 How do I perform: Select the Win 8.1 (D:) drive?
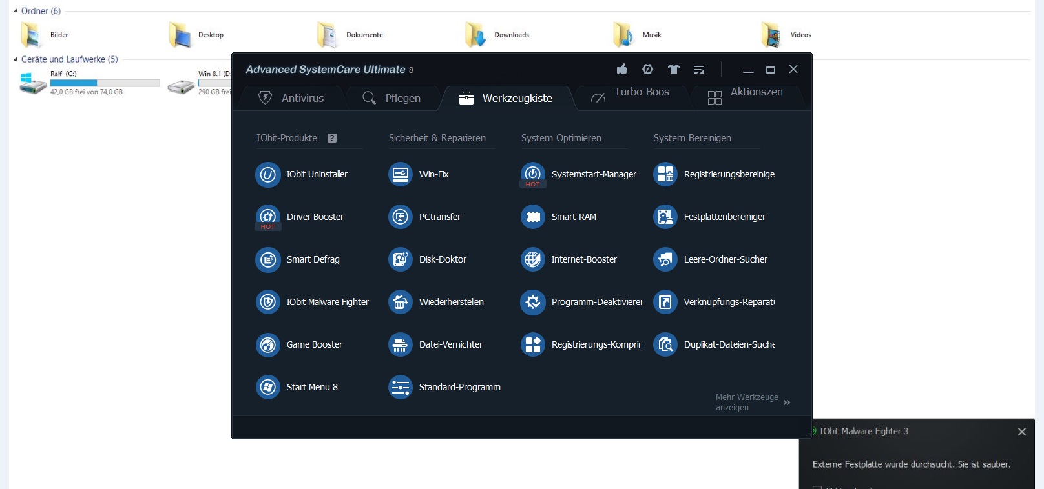[x=199, y=83]
